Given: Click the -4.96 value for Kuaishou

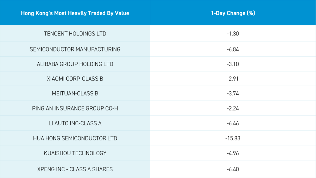Looking at the screenshot, I should pos(233,153).
